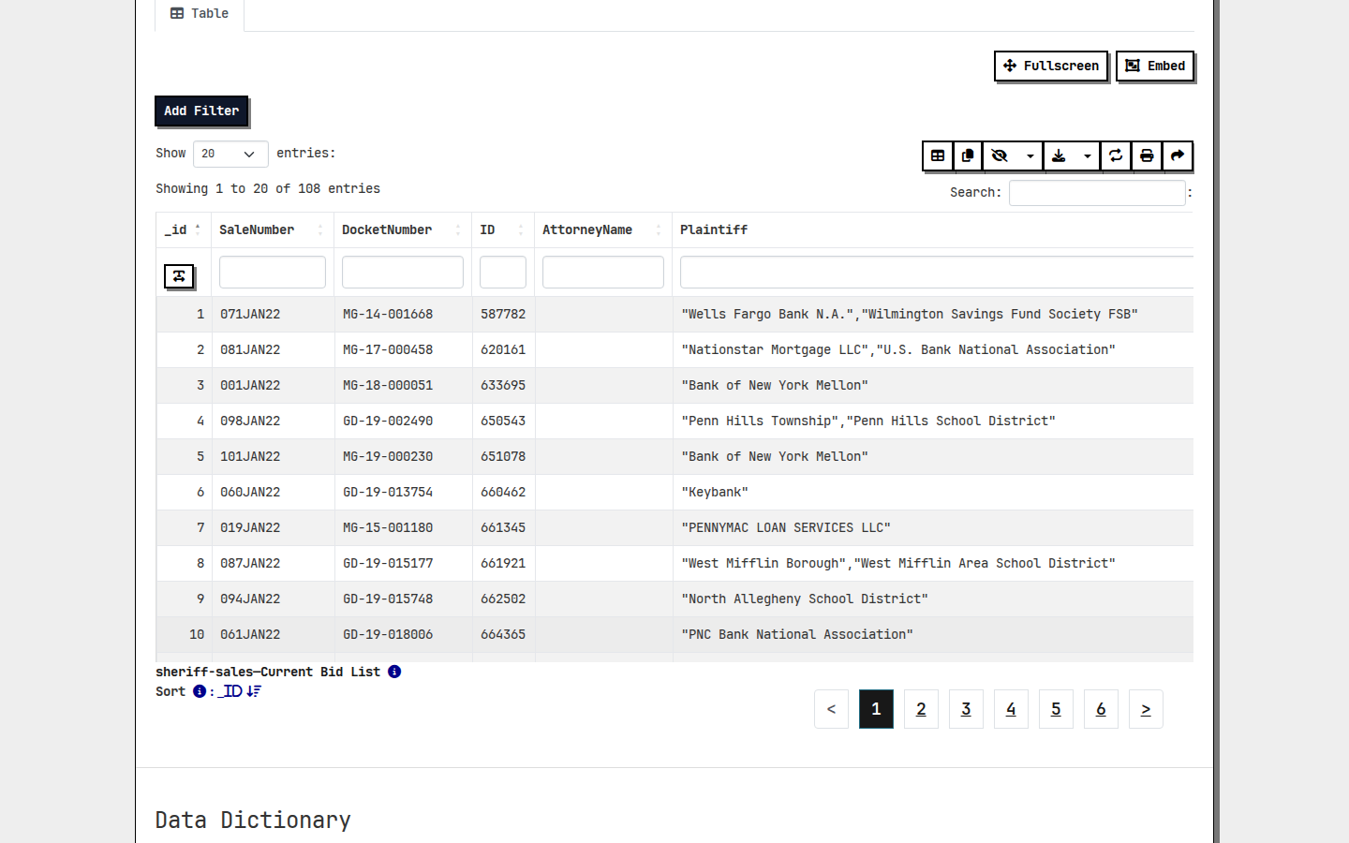Click the ID column filter box
1349x843 pixels.
point(503,272)
